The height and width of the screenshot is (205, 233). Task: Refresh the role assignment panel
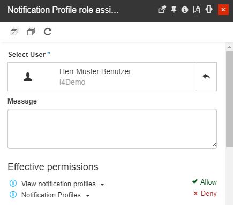[48, 32]
